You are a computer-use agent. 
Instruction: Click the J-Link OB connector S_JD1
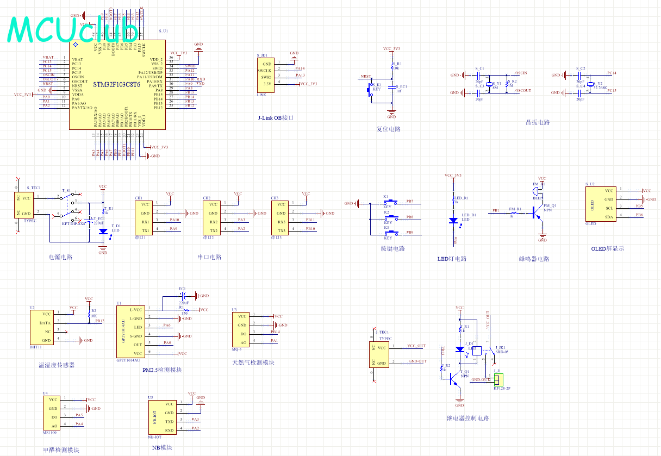pos(264,74)
